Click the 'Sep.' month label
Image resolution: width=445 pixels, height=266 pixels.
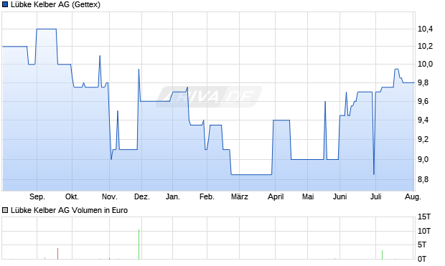[37, 196]
